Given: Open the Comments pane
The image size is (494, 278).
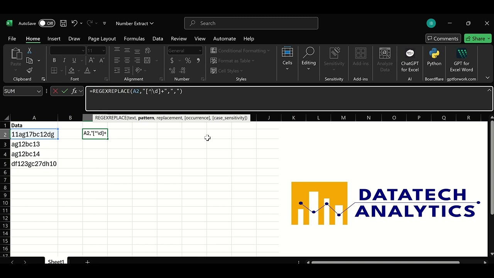Looking at the screenshot, I should point(443,39).
